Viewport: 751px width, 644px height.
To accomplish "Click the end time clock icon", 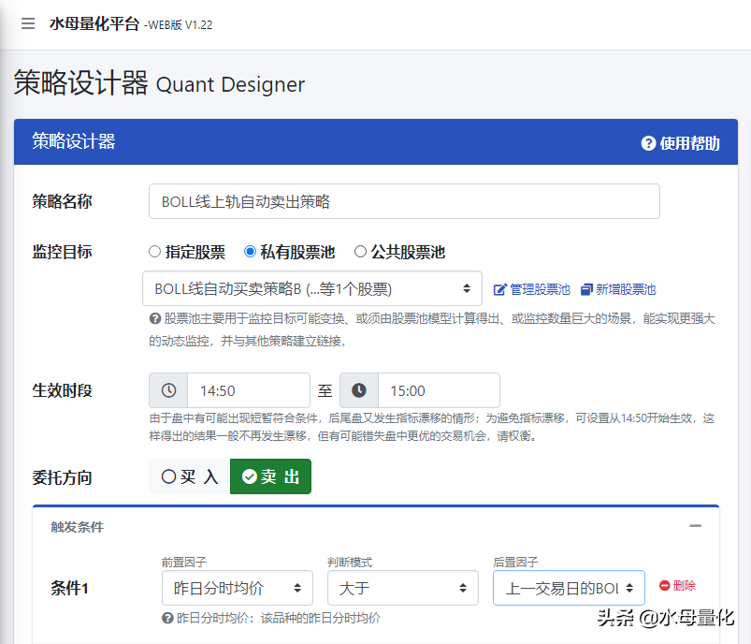I will pos(359,390).
